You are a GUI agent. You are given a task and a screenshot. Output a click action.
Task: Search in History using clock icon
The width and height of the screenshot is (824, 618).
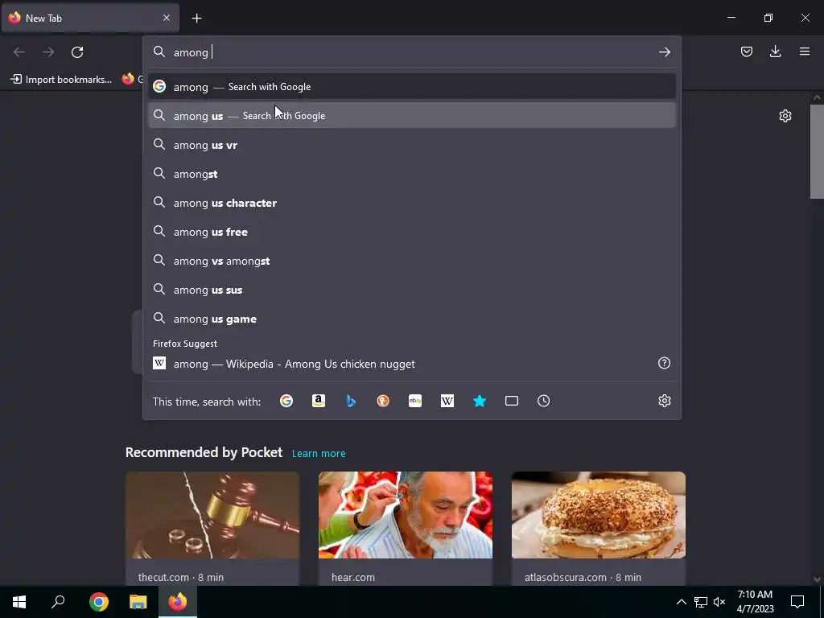click(543, 401)
